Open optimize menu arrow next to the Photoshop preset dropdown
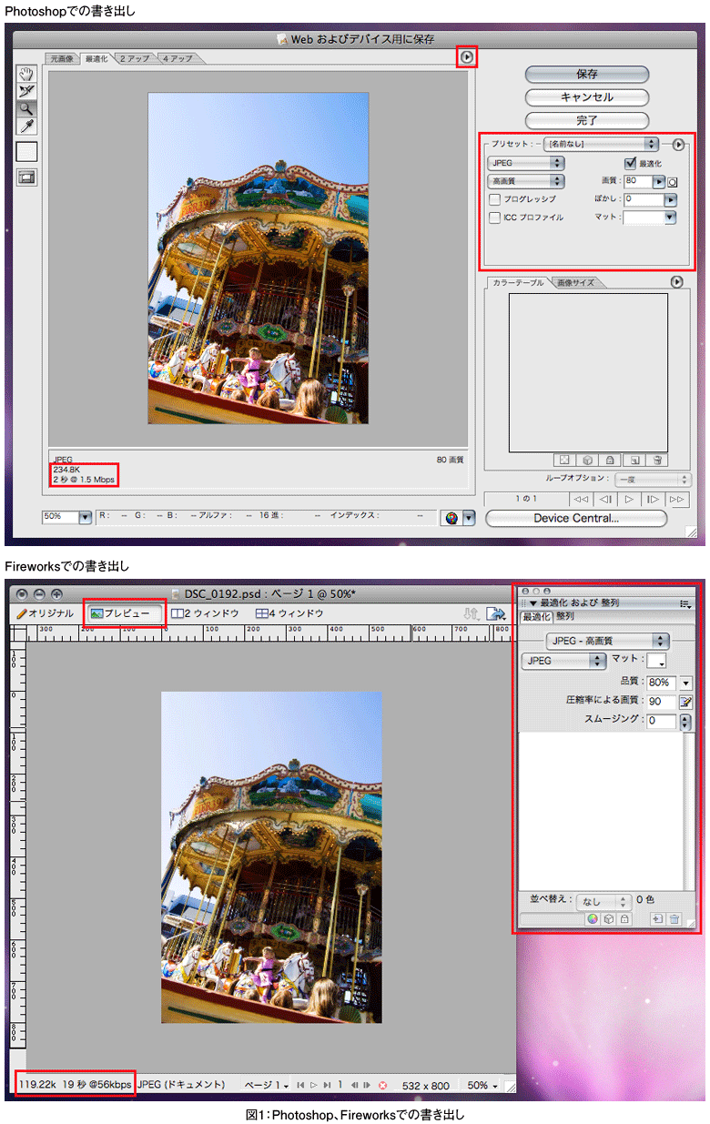The height and width of the screenshot is (1124, 710). 678,144
